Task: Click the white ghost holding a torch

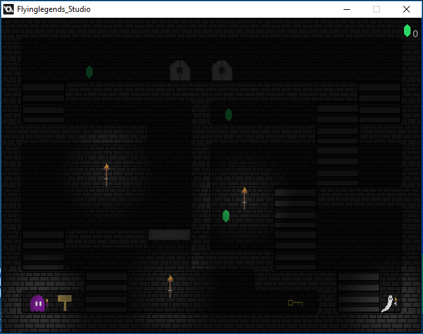Action: click(x=389, y=304)
